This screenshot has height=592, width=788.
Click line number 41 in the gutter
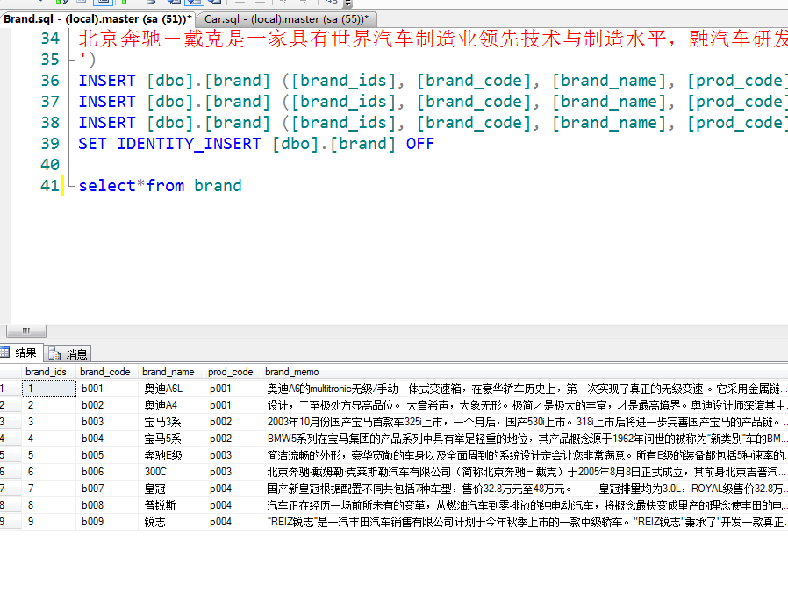tap(50, 186)
